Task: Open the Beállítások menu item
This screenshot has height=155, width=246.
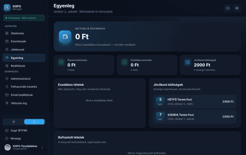Action: tap(24, 66)
